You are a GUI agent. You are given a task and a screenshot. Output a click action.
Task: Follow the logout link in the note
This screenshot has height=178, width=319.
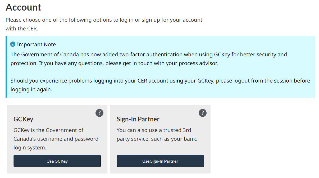(241, 81)
